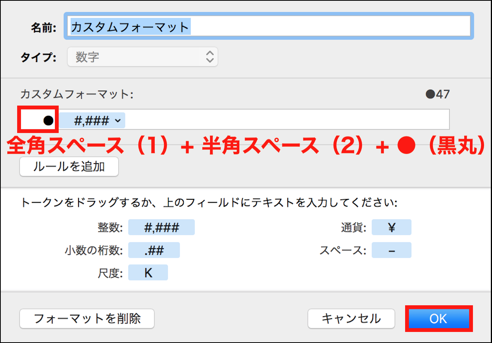The height and width of the screenshot is (343, 492).
Task: Confirm with the OK button
Action: [438, 319]
